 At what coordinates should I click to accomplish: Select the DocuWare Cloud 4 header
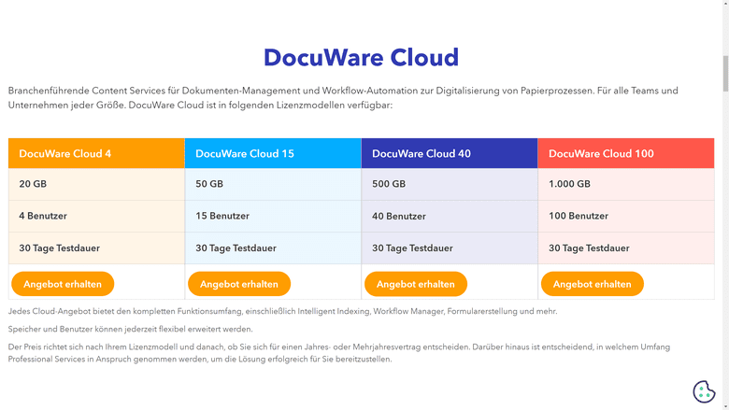96,153
